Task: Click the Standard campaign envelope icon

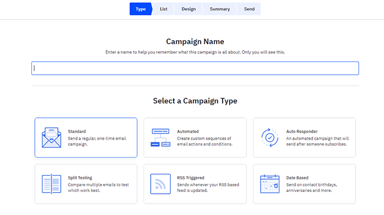Action: pos(51,138)
